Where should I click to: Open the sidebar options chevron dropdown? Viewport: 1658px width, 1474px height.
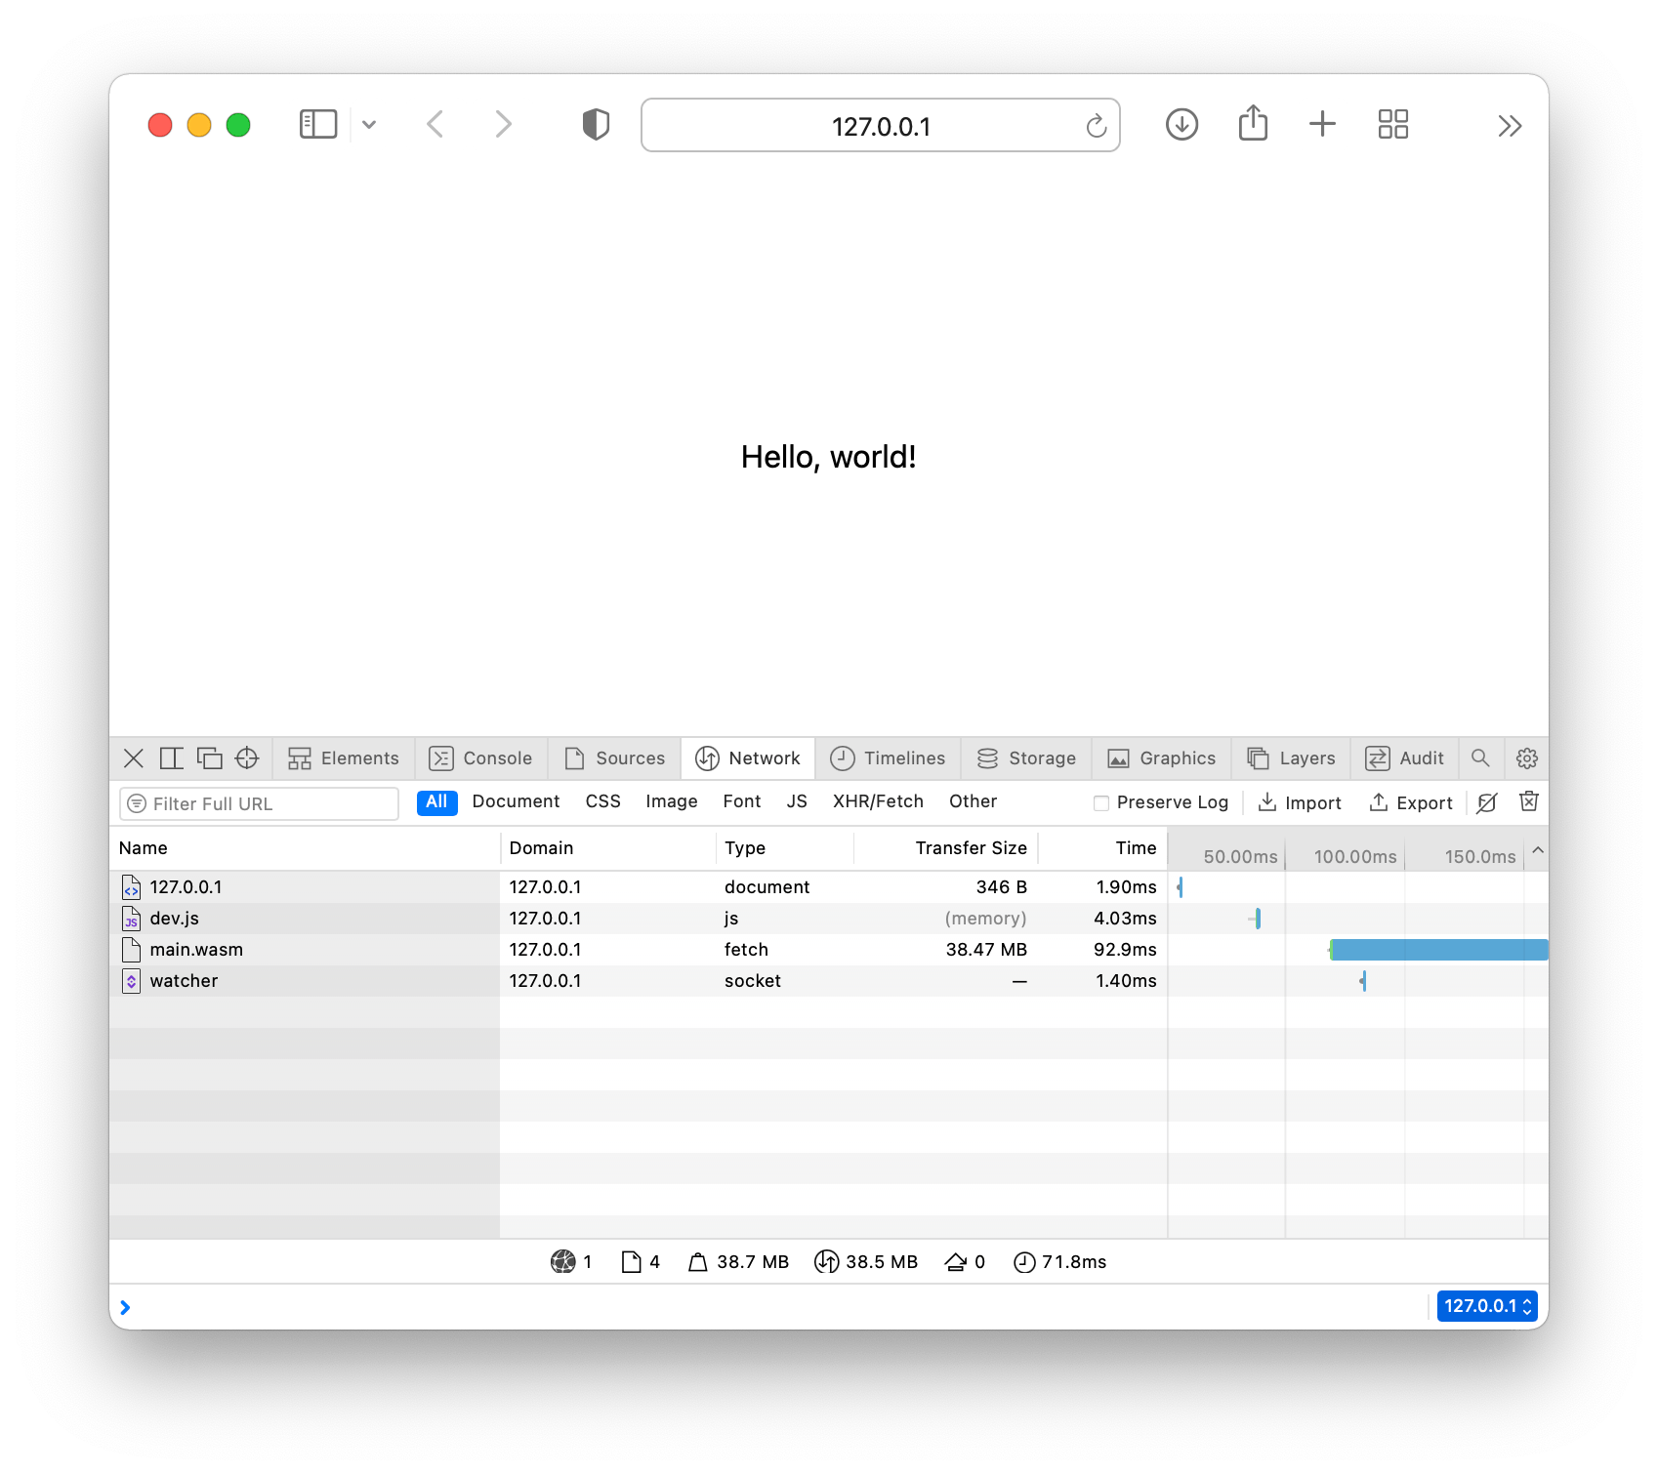pyautogui.click(x=369, y=124)
